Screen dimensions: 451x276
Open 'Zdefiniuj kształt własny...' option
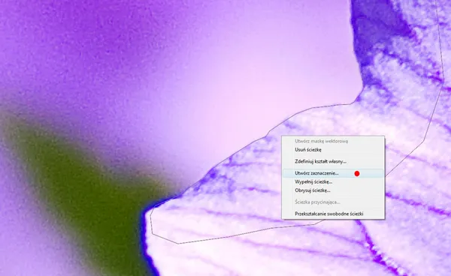point(333,161)
